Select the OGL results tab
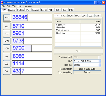Viewport: 106px width, 96px height. click(97, 16)
